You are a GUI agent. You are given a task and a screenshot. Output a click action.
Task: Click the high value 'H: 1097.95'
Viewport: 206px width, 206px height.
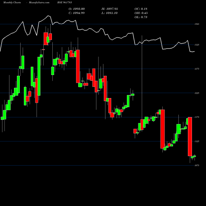pyautogui.click(x=110, y=9)
